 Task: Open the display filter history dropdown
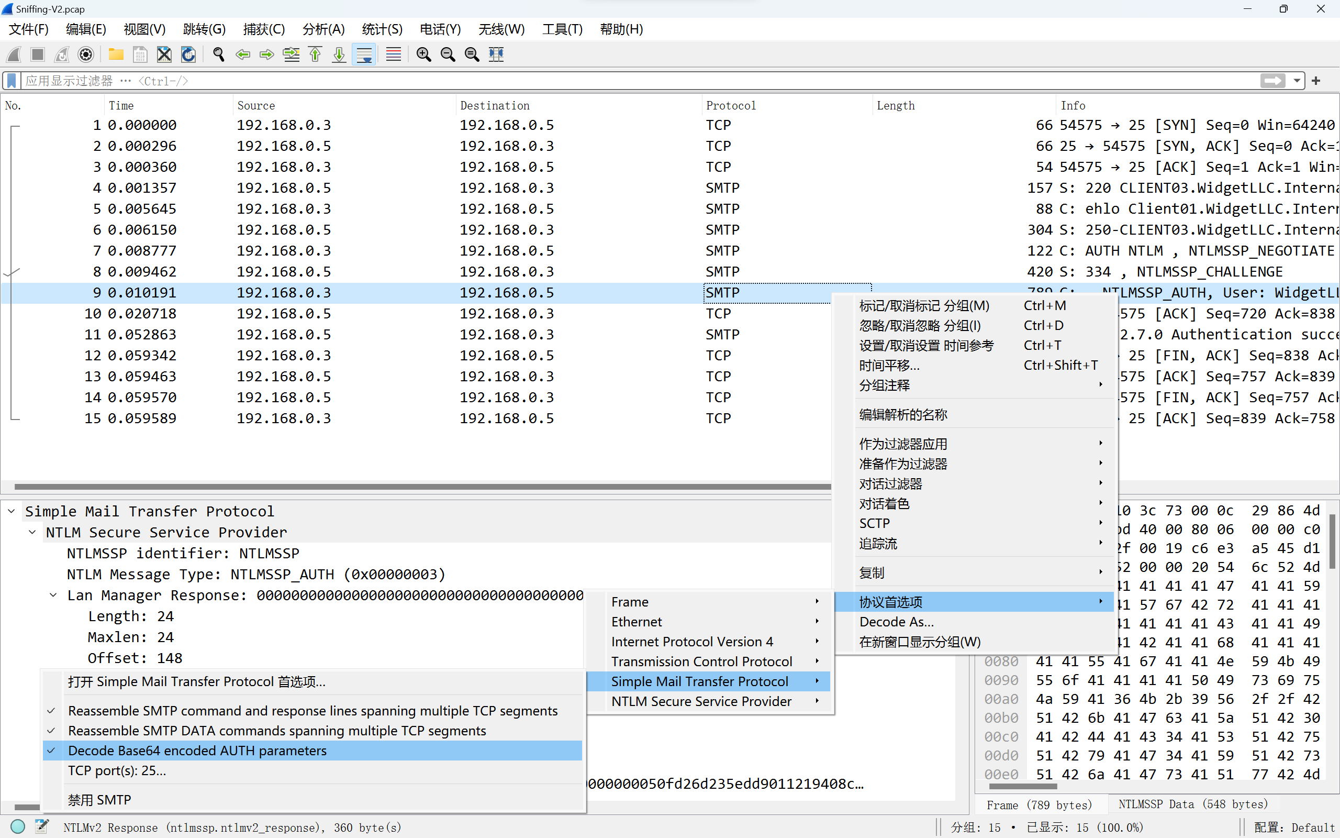(1297, 81)
